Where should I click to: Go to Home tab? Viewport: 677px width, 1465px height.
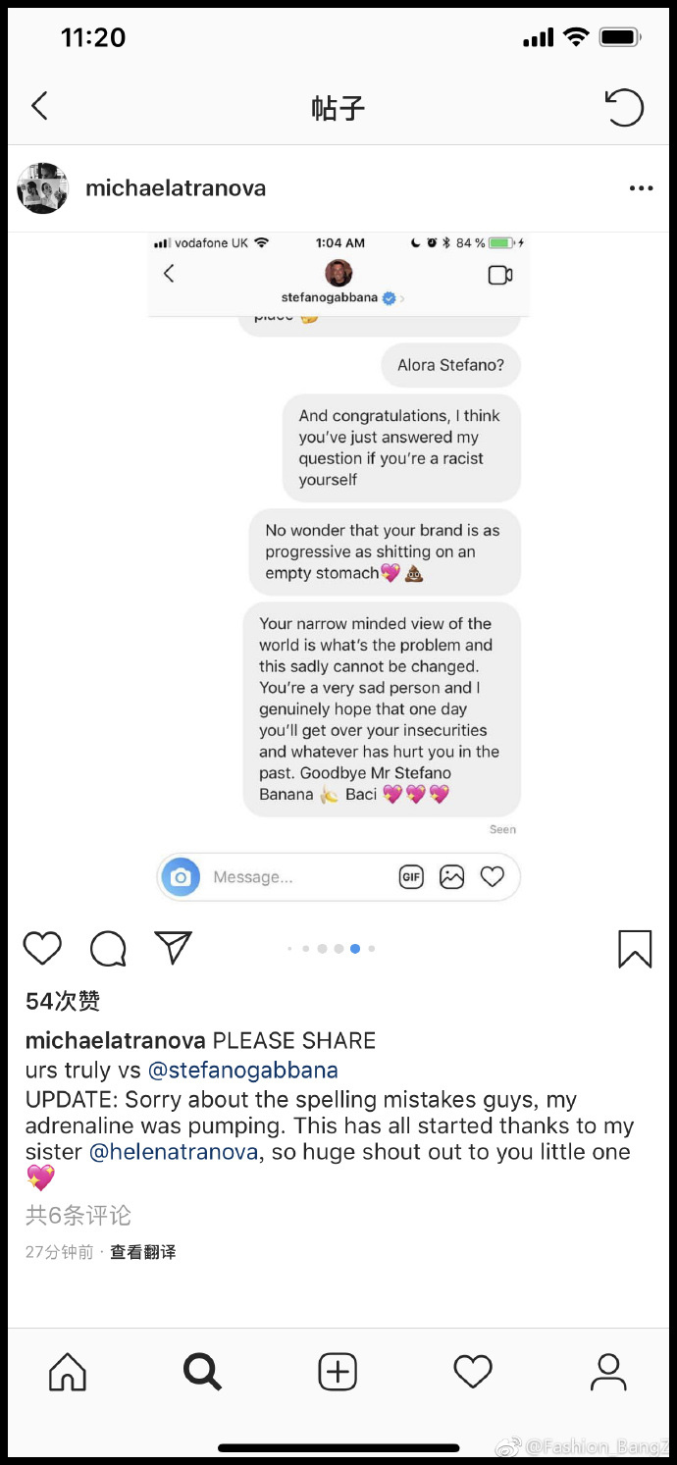tap(68, 1372)
